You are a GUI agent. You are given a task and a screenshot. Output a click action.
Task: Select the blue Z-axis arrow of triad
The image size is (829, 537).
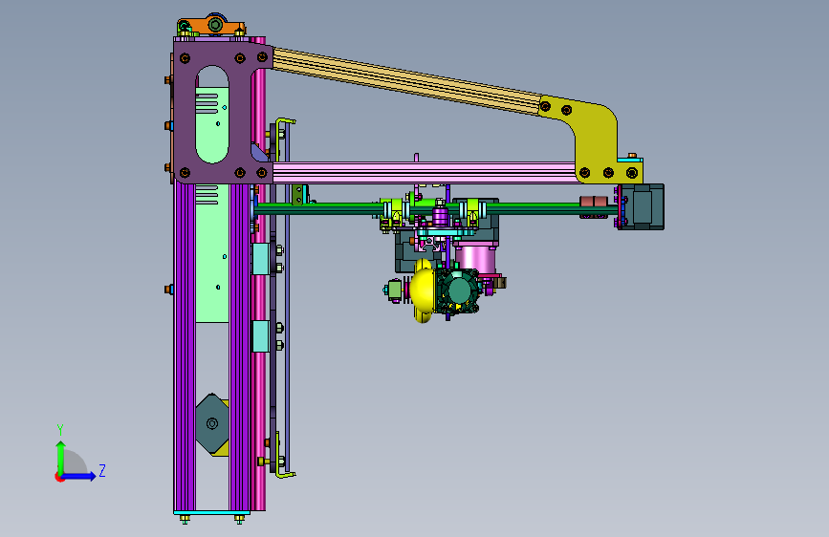(x=78, y=476)
